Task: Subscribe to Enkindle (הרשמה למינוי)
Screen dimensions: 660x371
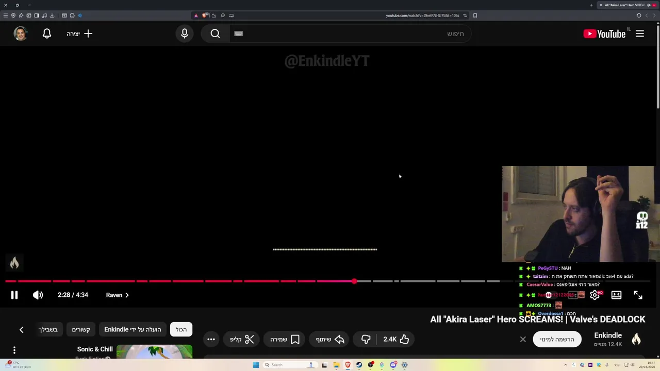Action: click(x=557, y=339)
